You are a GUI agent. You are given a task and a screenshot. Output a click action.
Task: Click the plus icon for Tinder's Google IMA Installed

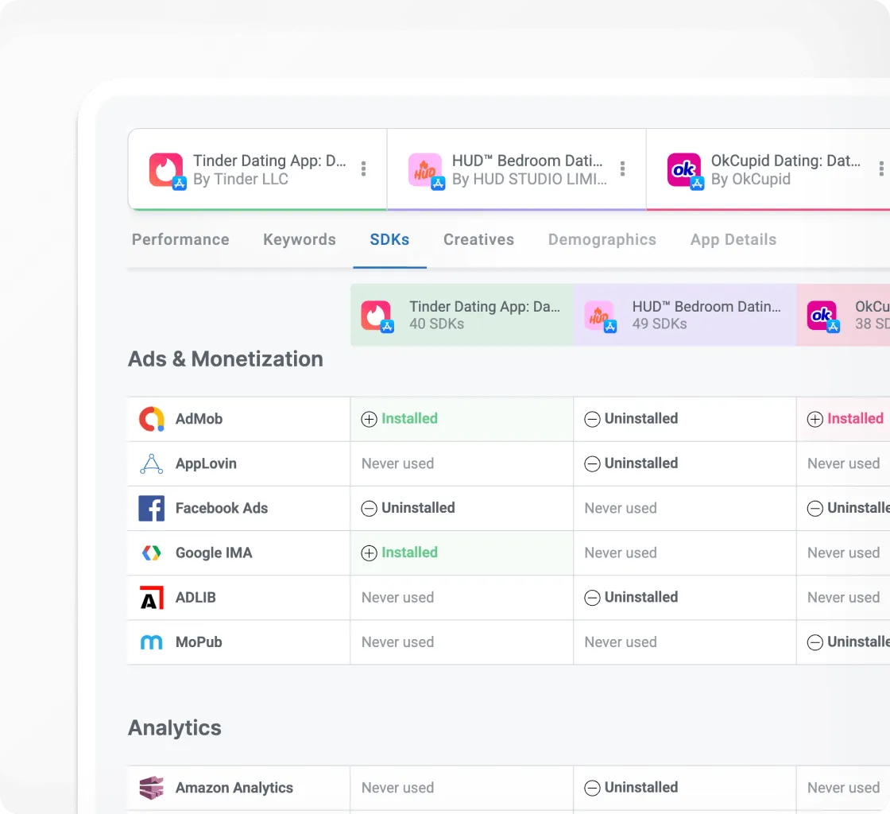point(369,553)
